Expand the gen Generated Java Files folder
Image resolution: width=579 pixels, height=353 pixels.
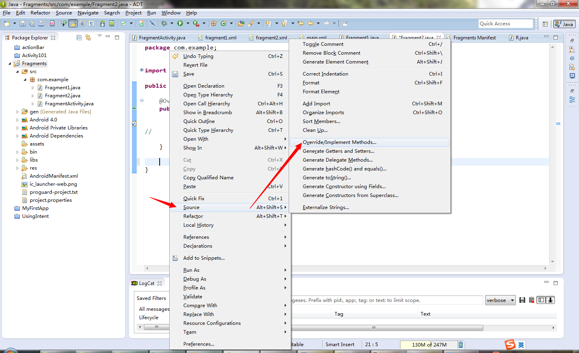point(17,112)
